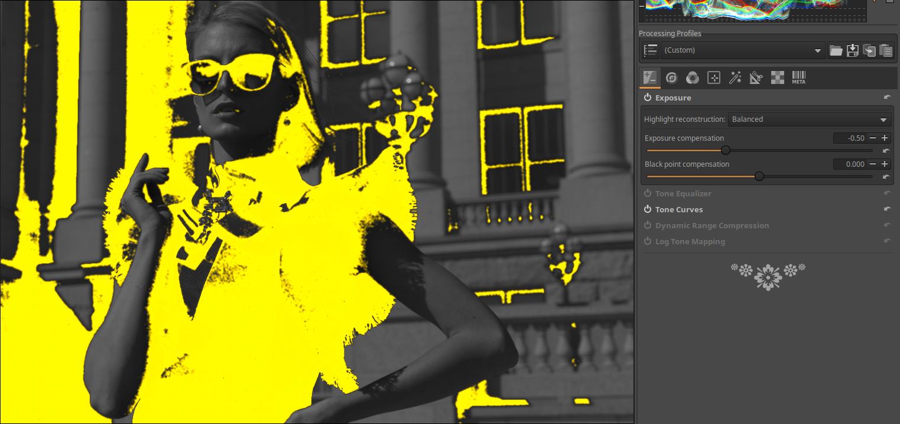Click the profile fill mode icon

click(651, 51)
